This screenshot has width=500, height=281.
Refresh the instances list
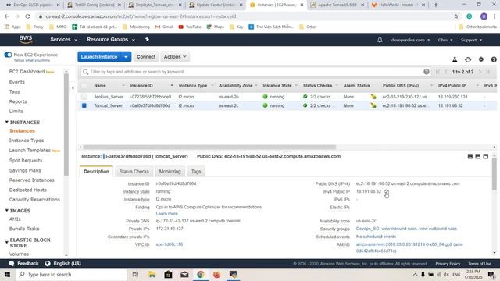pos(468,59)
